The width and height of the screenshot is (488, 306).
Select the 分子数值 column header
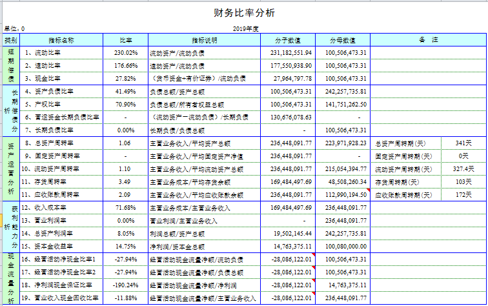pos(288,40)
